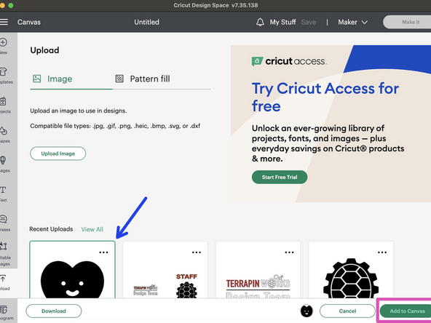Open options on Terrapin Works logo upload
This screenshot has width=431, height=323.
tap(290, 252)
